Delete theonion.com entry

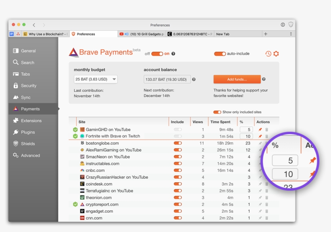[266, 198]
